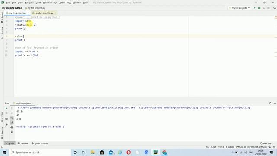
Task: Run my file projects from top toolbar
Action: pos(254,8)
